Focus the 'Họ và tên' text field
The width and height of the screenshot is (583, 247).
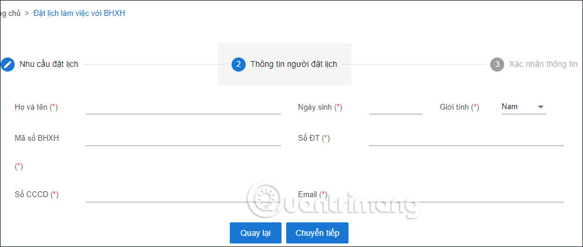[x=183, y=107]
